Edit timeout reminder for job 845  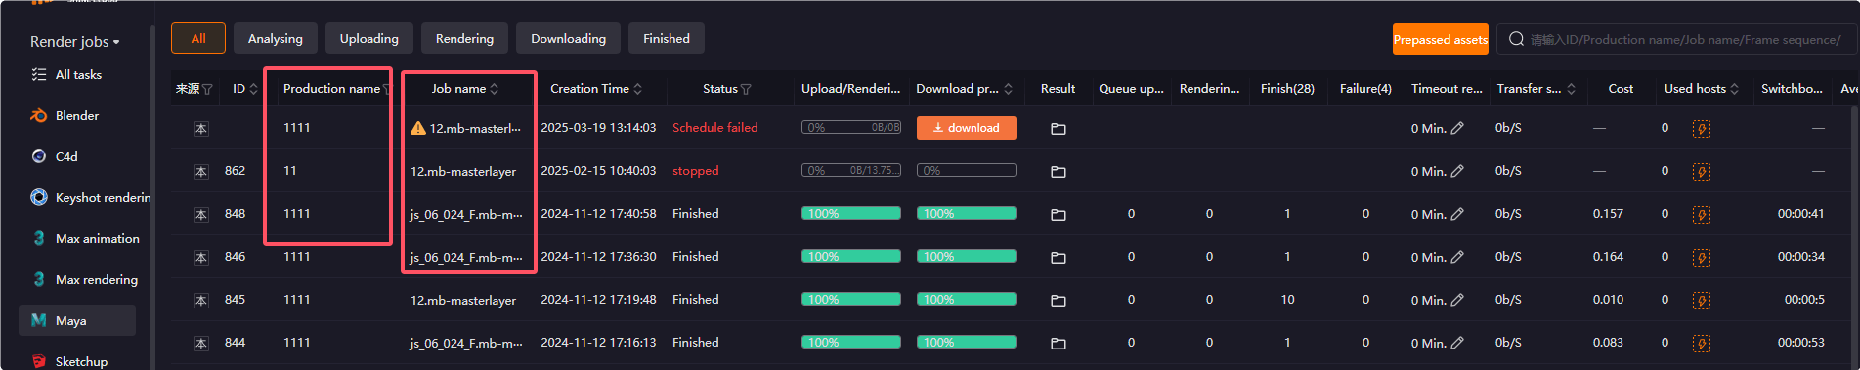(1457, 300)
